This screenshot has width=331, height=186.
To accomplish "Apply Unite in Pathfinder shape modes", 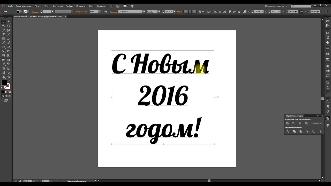I will (288, 123).
